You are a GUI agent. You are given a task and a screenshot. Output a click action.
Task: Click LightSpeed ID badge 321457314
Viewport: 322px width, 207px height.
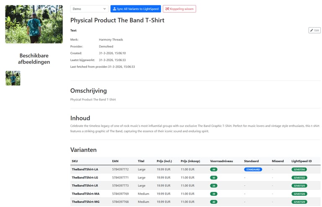pos(299,169)
